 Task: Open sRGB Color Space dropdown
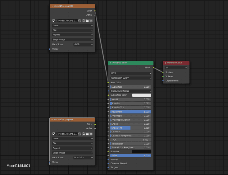click(83, 44)
